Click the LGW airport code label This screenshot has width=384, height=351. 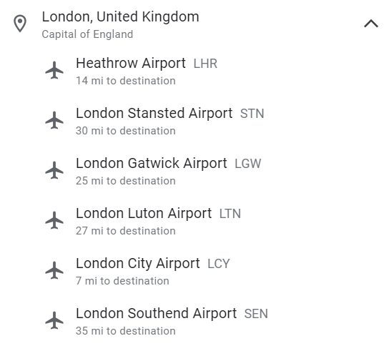[x=248, y=164]
